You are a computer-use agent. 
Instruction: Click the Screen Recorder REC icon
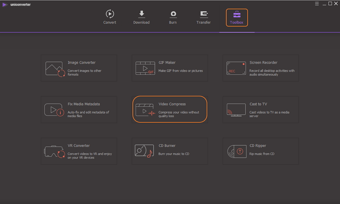(236, 68)
